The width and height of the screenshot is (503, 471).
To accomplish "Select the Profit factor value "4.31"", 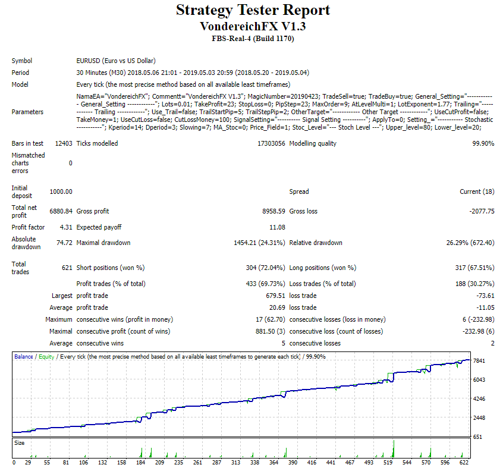I will 66,227.
